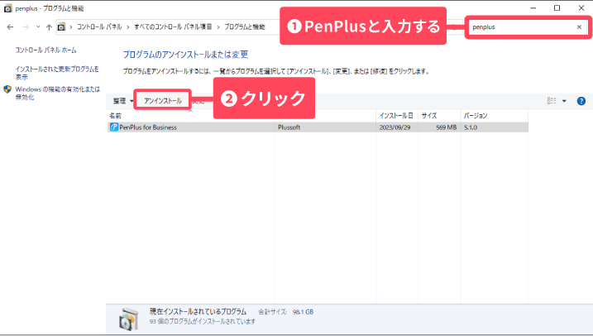Click 現在インストールされているプログラム text
Viewport: 593px width, 336px height.
[198, 311]
